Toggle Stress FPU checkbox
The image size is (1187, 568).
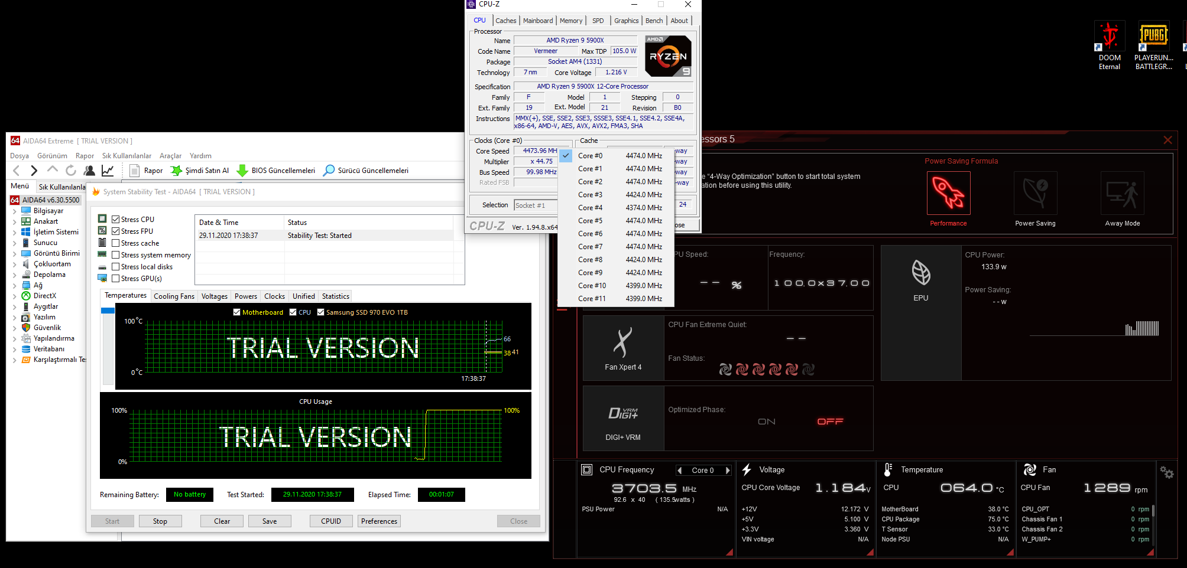tap(116, 231)
